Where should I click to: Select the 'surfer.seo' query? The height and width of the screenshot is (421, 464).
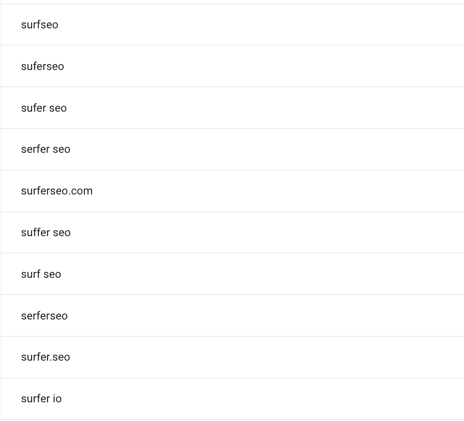(x=45, y=357)
